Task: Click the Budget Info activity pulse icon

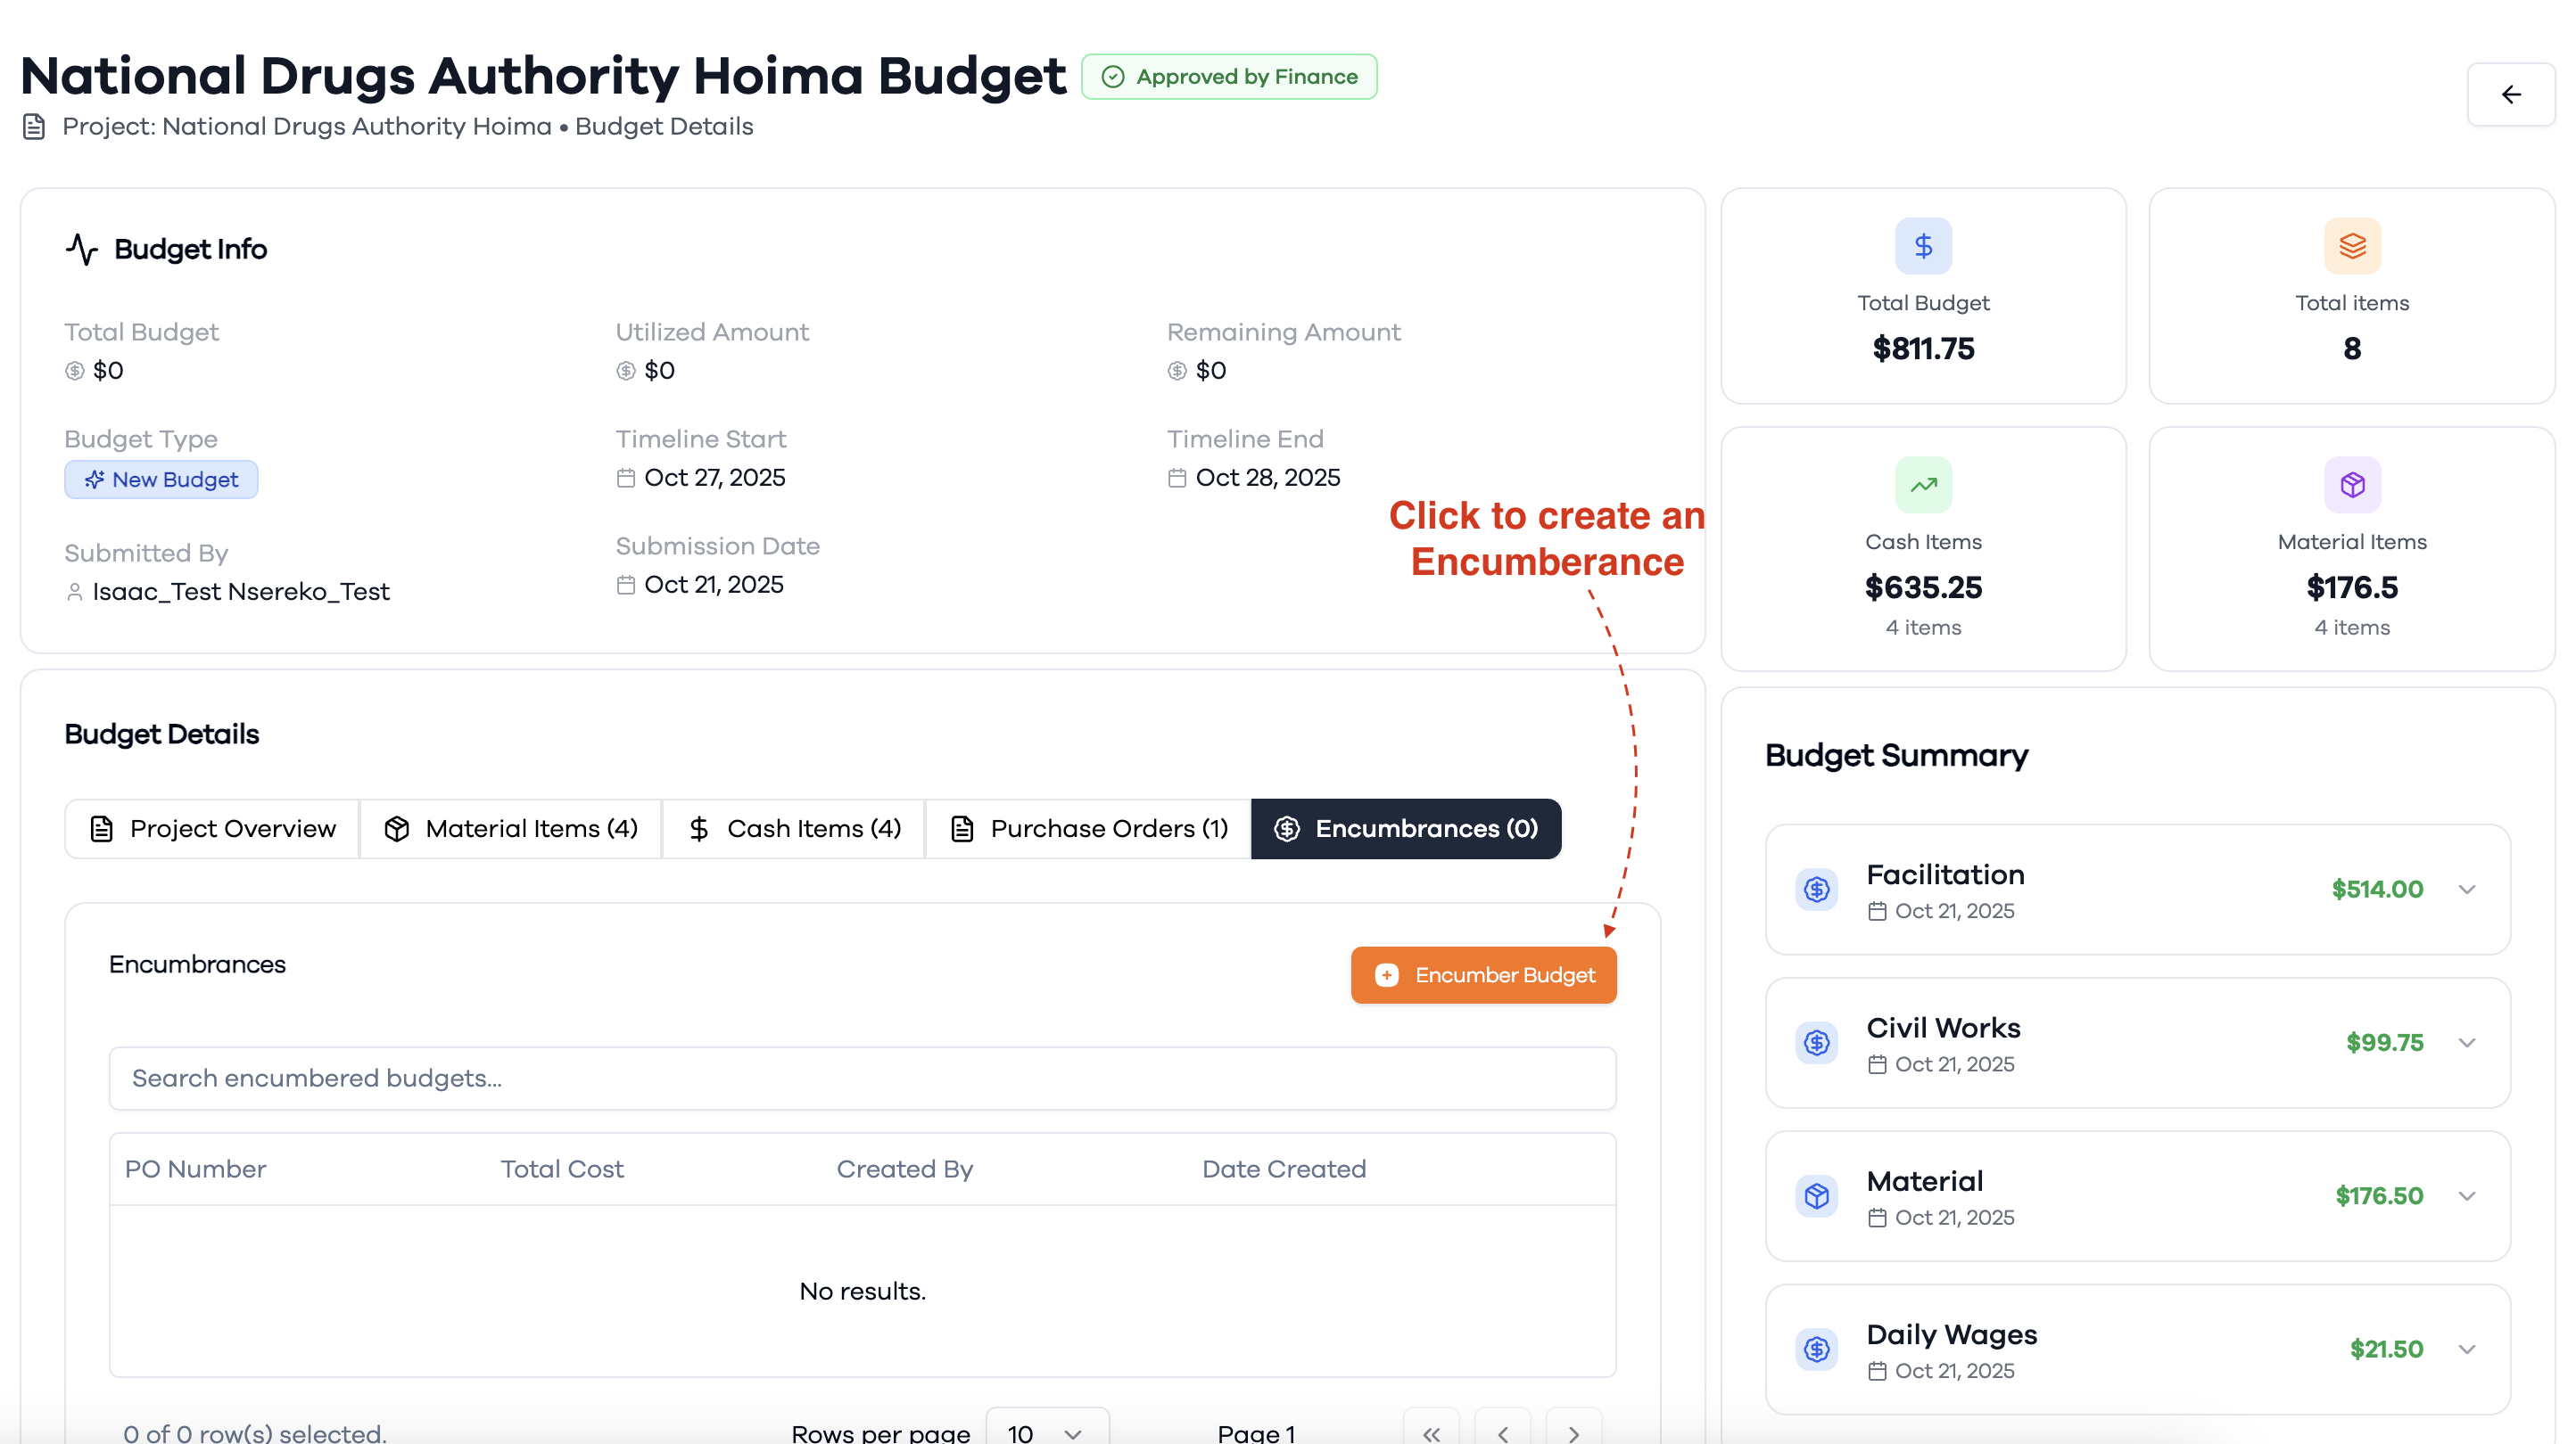Action: tap(82, 249)
